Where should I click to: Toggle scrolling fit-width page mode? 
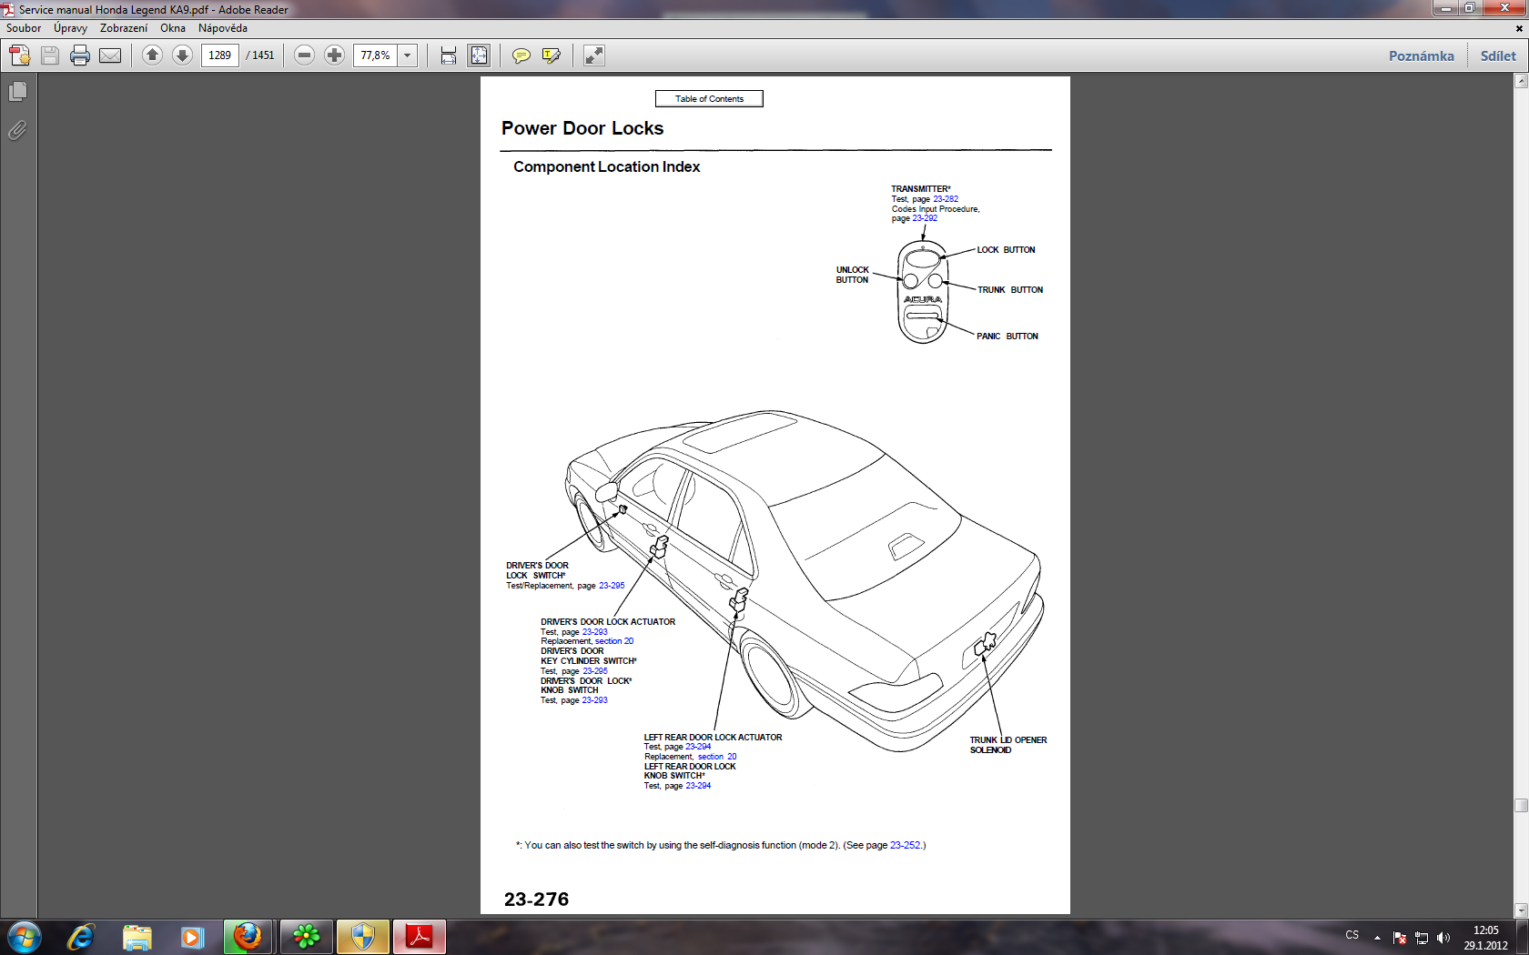tap(449, 55)
